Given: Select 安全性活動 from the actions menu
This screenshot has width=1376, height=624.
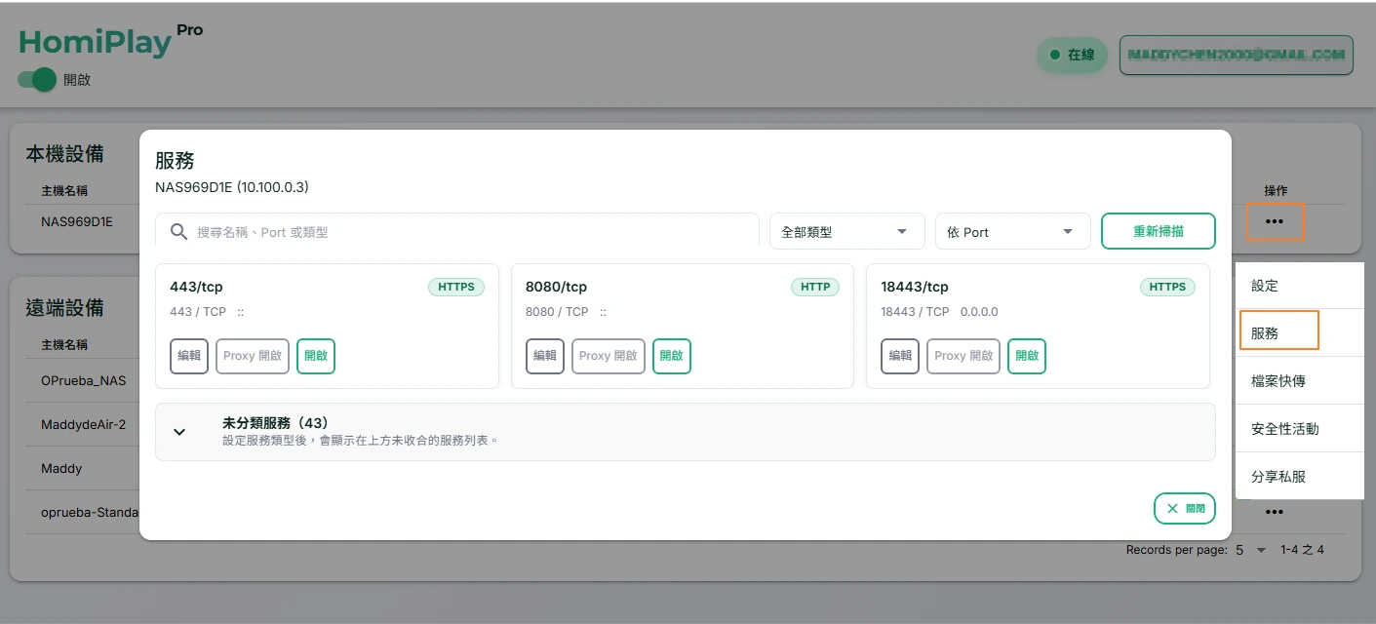Looking at the screenshot, I should 1300,428.
